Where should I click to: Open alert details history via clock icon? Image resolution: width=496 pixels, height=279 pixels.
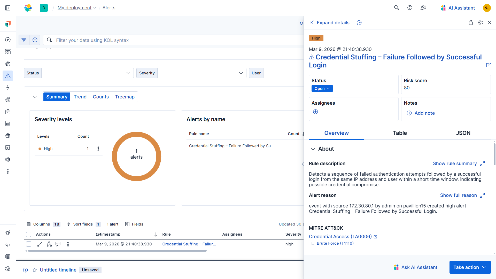(359, 22)
